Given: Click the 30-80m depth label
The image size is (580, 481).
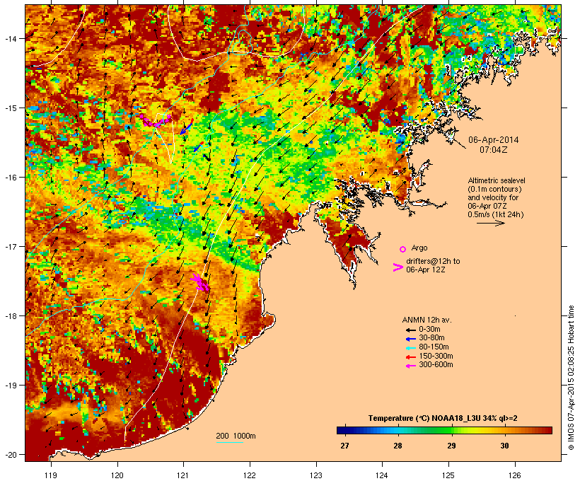Looking at the screenshot, I should tap(431, 338).
